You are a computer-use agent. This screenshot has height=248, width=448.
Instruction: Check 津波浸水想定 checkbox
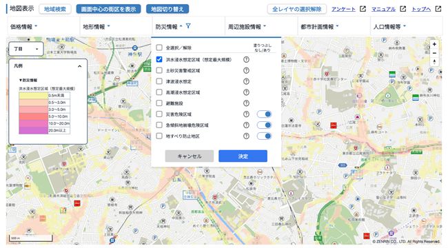tap(159, 81)
